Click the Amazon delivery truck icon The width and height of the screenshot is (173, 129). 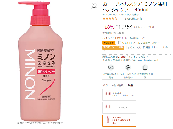tap(111, 67)
